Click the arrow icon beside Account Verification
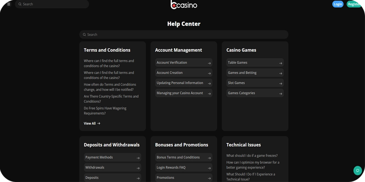 click(209, 63)
